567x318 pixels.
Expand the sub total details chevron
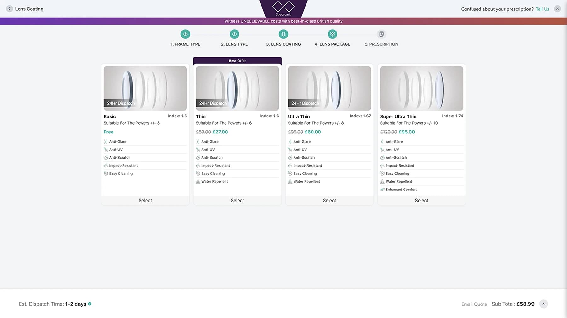(x=543, y=304)
